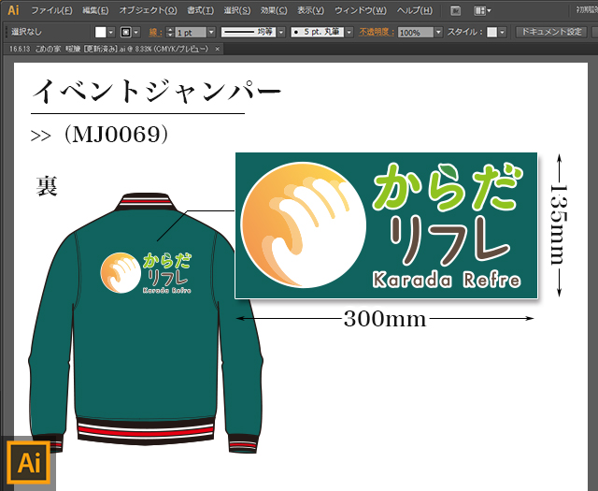Click the 1 pt stroke weight field
This screenshot has width=598, height=491.
tap(191, 33)
